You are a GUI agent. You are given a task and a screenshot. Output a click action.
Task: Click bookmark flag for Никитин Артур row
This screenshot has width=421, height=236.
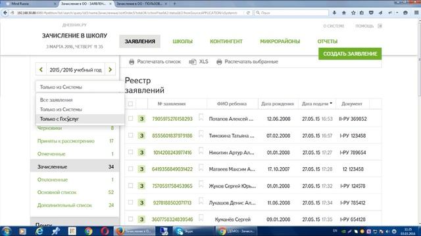(201, 151)
